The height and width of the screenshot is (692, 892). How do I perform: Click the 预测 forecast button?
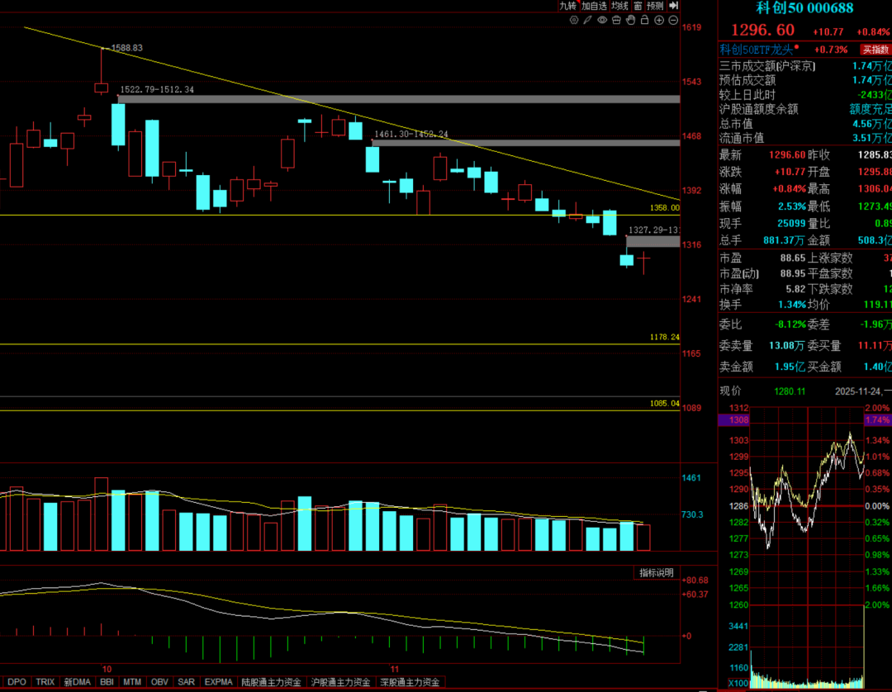[x=655, y=6]
